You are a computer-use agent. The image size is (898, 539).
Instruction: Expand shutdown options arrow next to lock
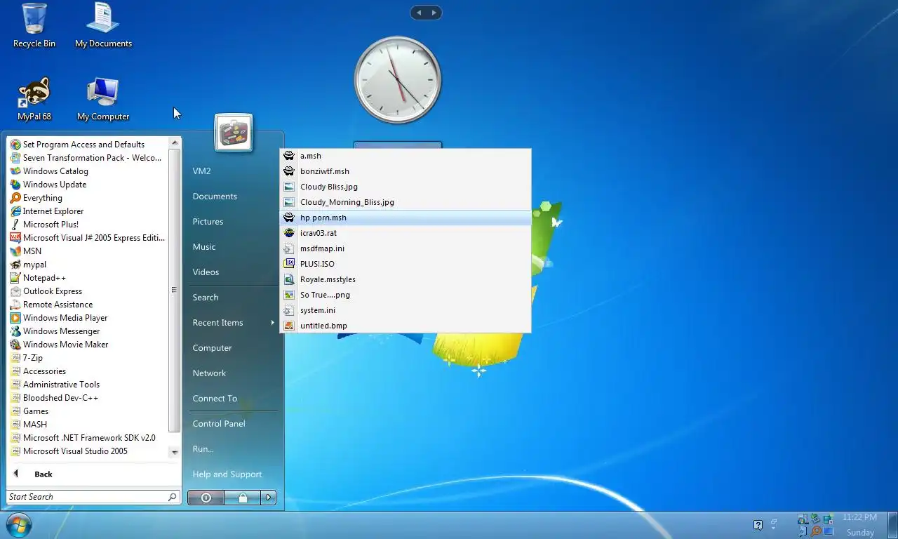pyautogui.click(x=269, y=498)
